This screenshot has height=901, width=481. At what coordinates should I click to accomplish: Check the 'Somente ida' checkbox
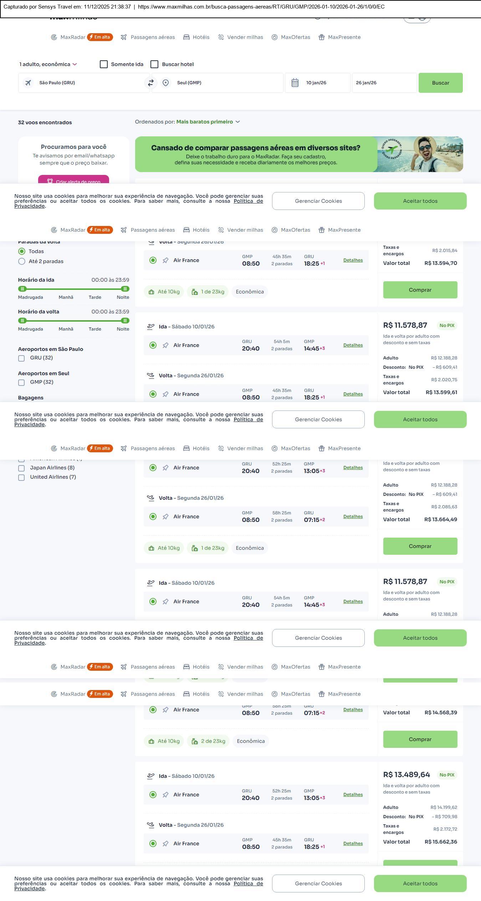104,64
